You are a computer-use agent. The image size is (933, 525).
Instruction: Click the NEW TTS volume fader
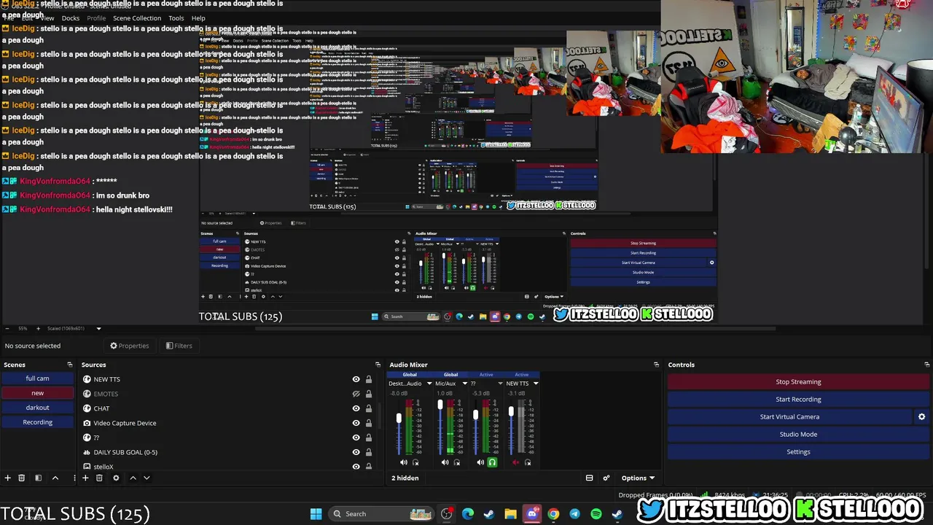pyautogui.click(x=511, y=412)
